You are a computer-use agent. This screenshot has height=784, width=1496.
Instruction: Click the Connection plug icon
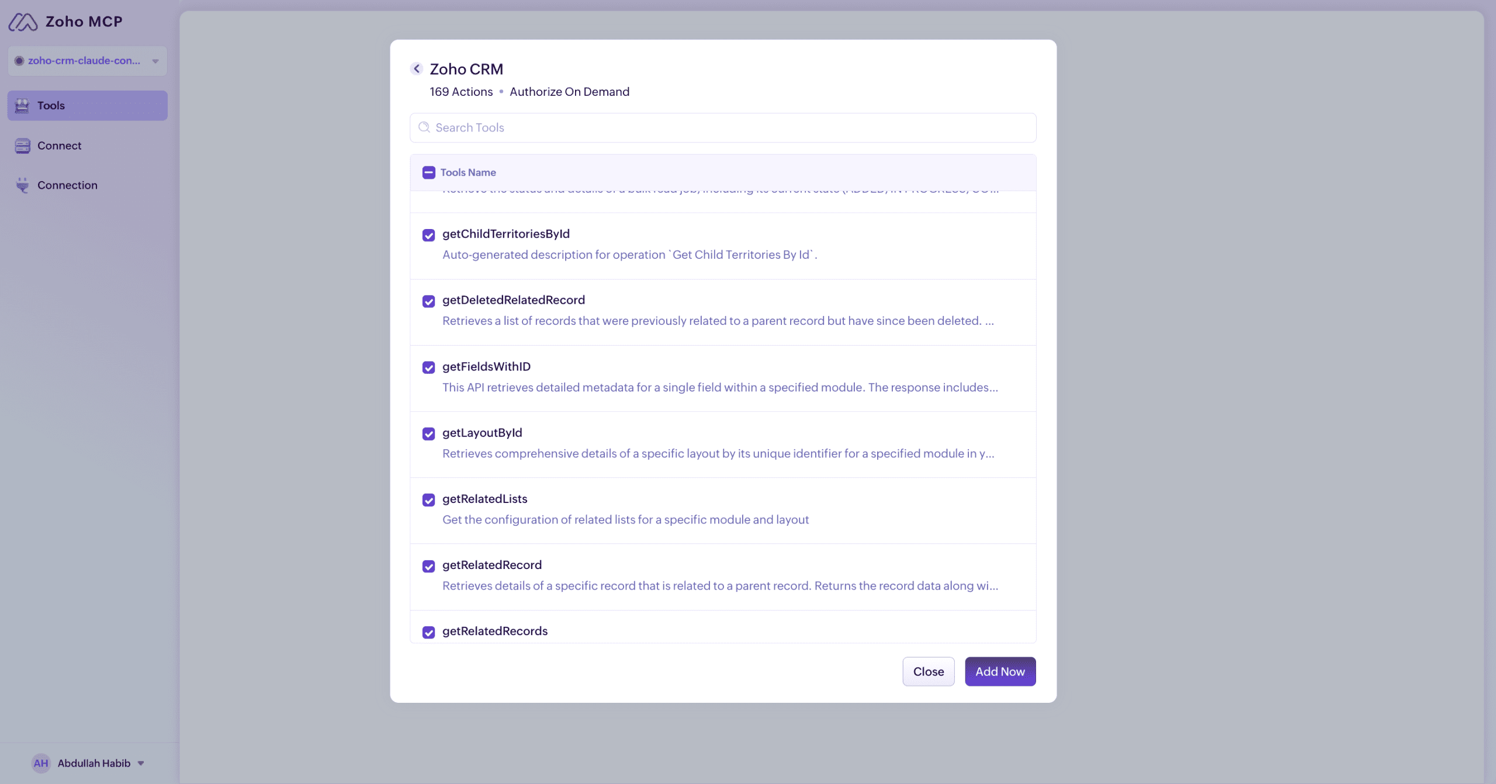click(x=22, y=185)
